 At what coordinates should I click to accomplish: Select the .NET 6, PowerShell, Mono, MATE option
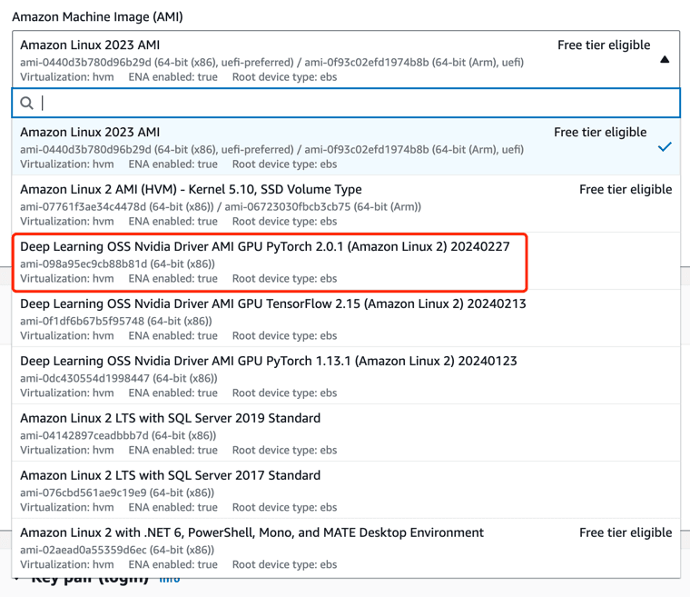click(x=251, y=533)
